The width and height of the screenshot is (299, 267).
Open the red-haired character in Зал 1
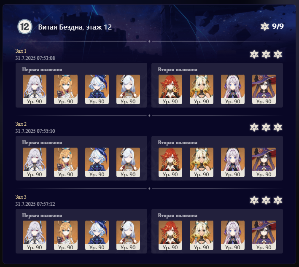click(170, 89)
